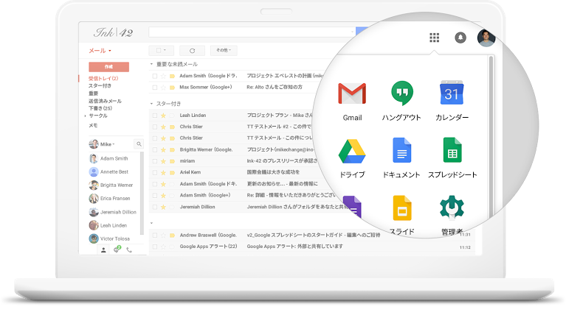Open the email Re: Alto さんをご存知の方
This screenshot has height=315, width=566.
point(275,87)
